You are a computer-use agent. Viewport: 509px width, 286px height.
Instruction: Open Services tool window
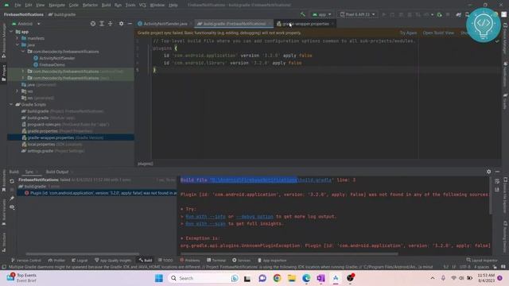tap(241, 260)
